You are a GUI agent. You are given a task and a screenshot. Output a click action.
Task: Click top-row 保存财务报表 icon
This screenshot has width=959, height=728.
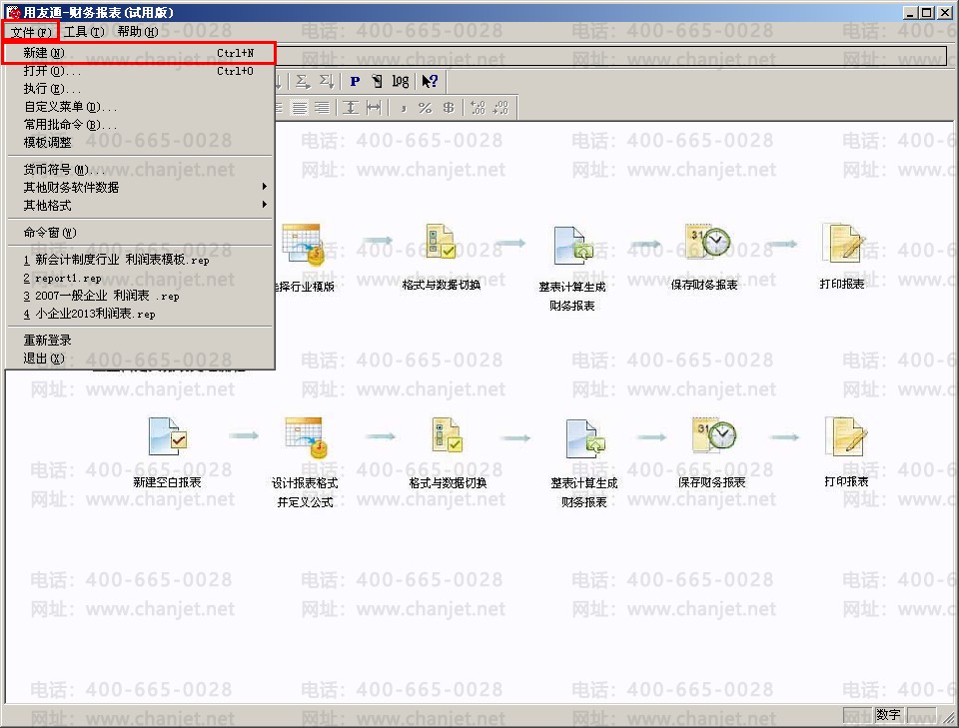707,240
